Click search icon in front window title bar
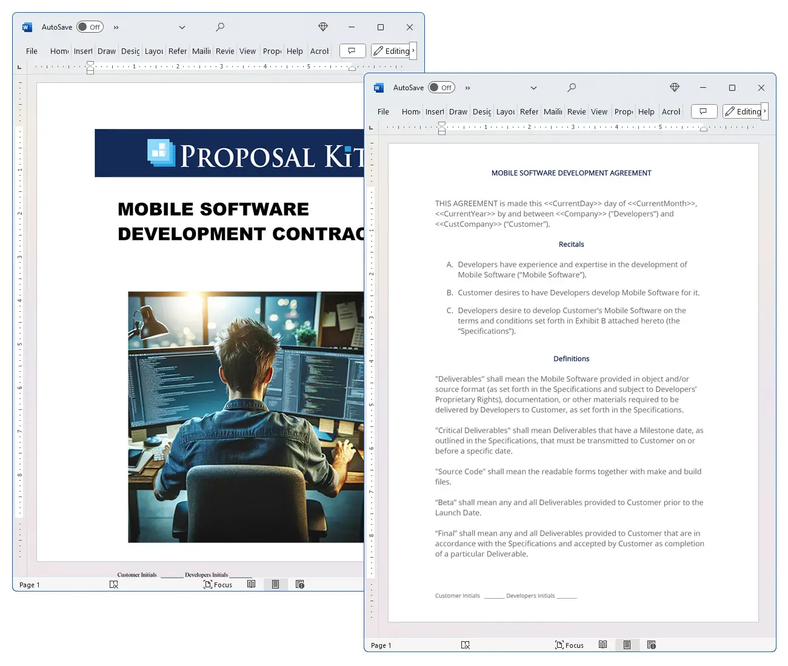The height and width of the screenshot is (666, 788). point(571,88)
